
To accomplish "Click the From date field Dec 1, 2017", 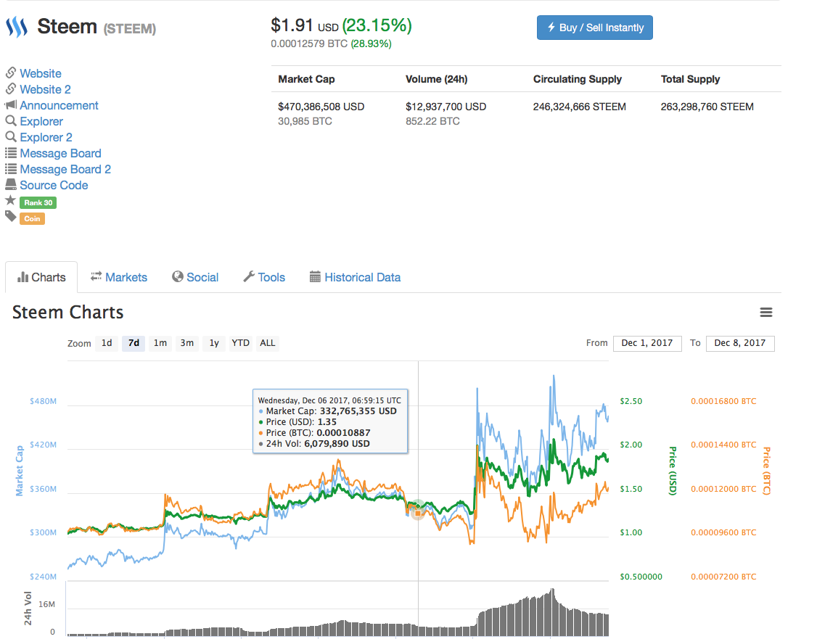I will [647, 343].
